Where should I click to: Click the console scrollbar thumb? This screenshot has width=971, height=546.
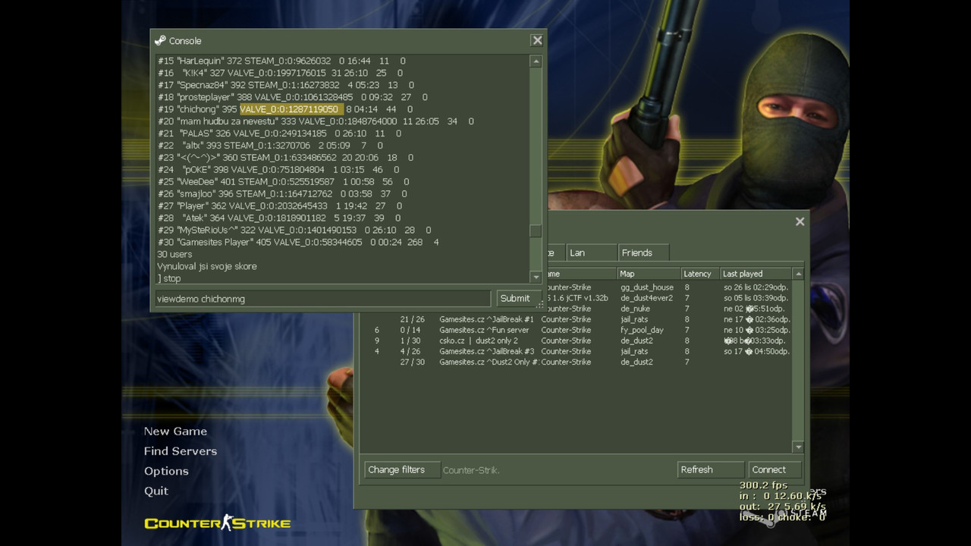(536, 231)
